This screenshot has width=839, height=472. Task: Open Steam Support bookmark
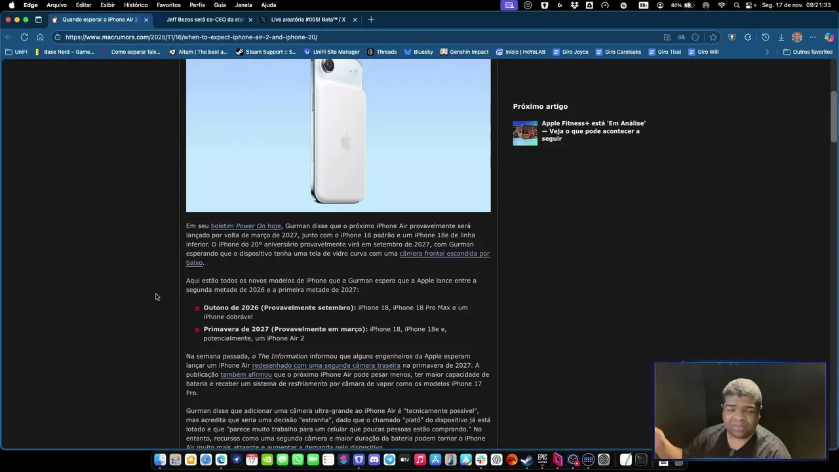coord(265,52)
